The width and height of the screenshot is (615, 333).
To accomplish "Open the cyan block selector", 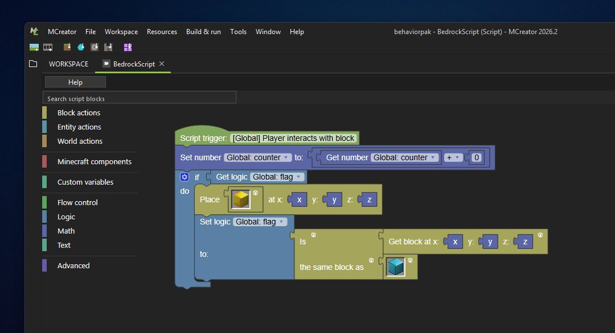I will point(395,267).
